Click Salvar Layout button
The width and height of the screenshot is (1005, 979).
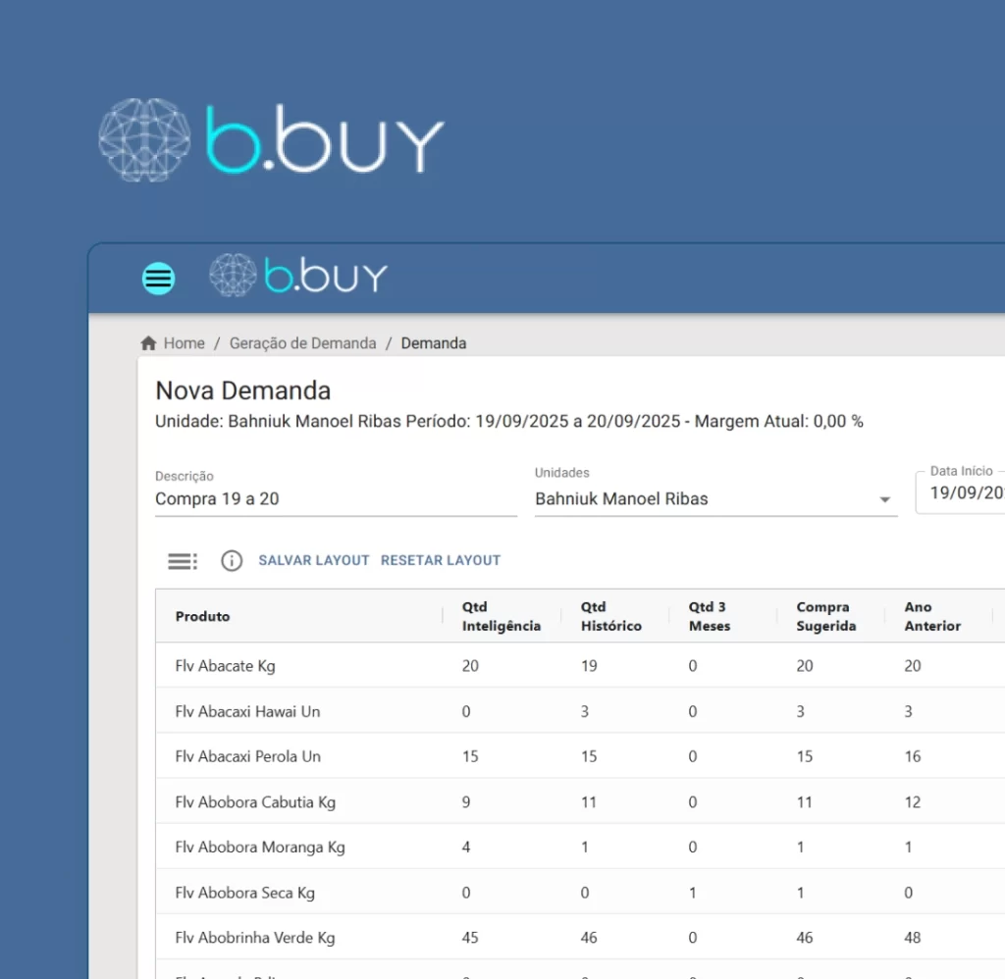click(314, 561)
